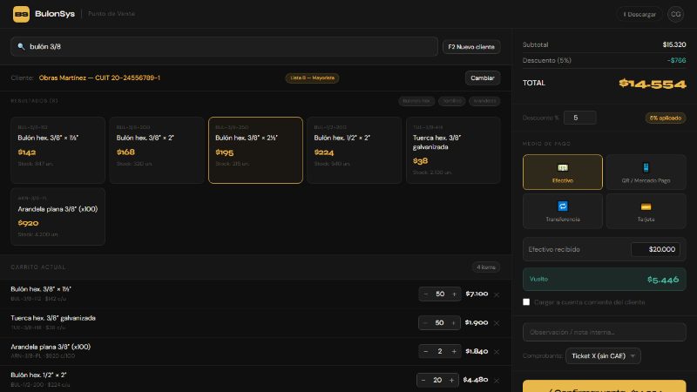Screen dimensions: 697x392
Task: Click F2 Nuevo cliente button
Action: pos(471,47)
